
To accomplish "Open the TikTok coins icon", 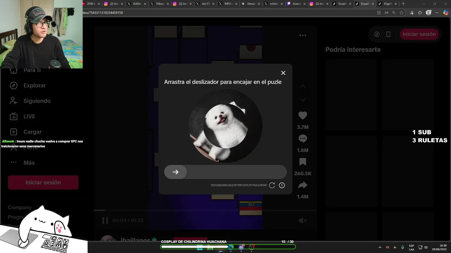I will click(377, 34).
